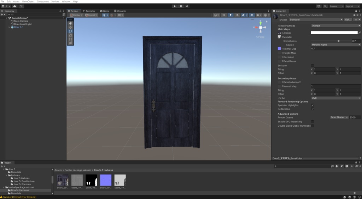Open the Project create plus button
The width and height of the screenshot is (362, 199).
pyautogui.click(x=3, y=166)
